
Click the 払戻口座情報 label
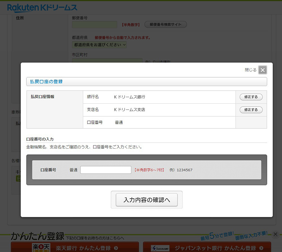(x=42, y=97)
